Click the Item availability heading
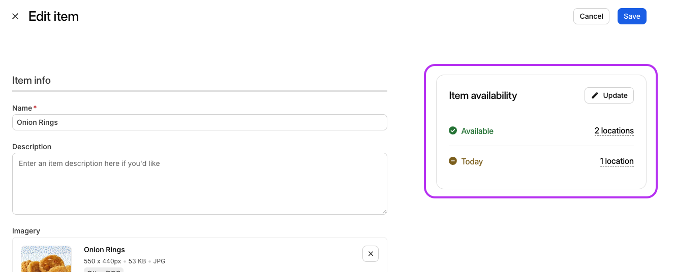This screenshot has width=675, height=272. [483, 95]
